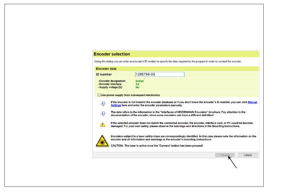
Task: Click the Cancel button
Action: [x=248, y=155]
